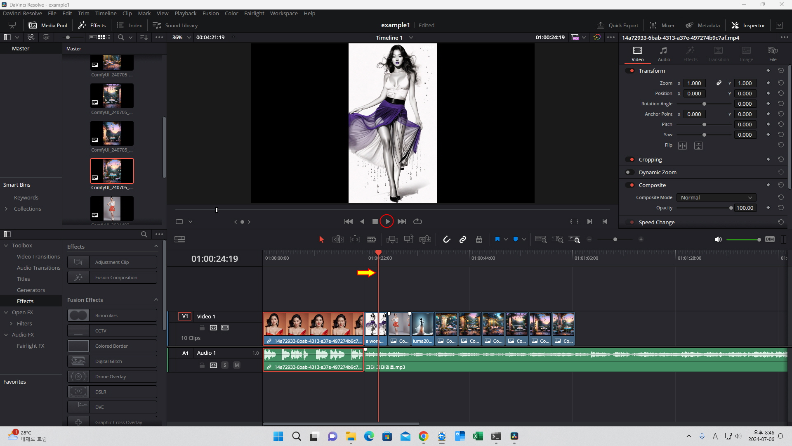Collapse the Effects list header
Image resolution: width=792 pixels, height=446 pixels.
156,247
